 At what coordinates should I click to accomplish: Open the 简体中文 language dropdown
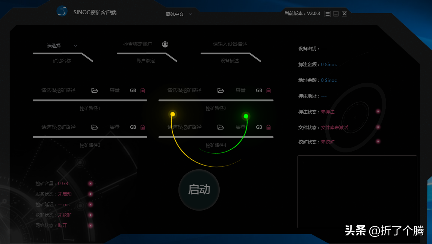point(179,14)
